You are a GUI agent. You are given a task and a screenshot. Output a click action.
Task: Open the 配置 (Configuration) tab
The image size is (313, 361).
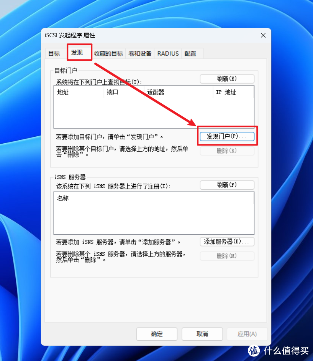190,53
